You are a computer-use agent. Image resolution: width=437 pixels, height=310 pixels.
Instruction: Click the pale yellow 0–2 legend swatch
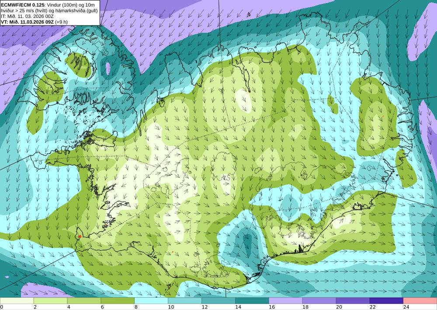point(17,301)
